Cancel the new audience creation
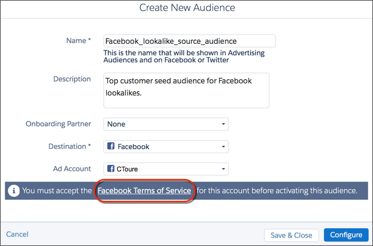 coord(17,234)
